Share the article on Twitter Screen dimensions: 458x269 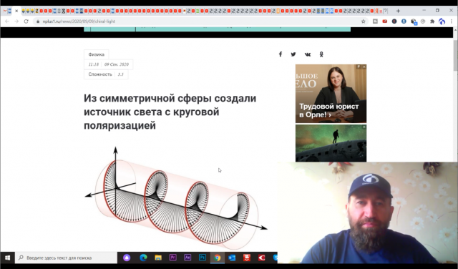(x=293, y=54)
